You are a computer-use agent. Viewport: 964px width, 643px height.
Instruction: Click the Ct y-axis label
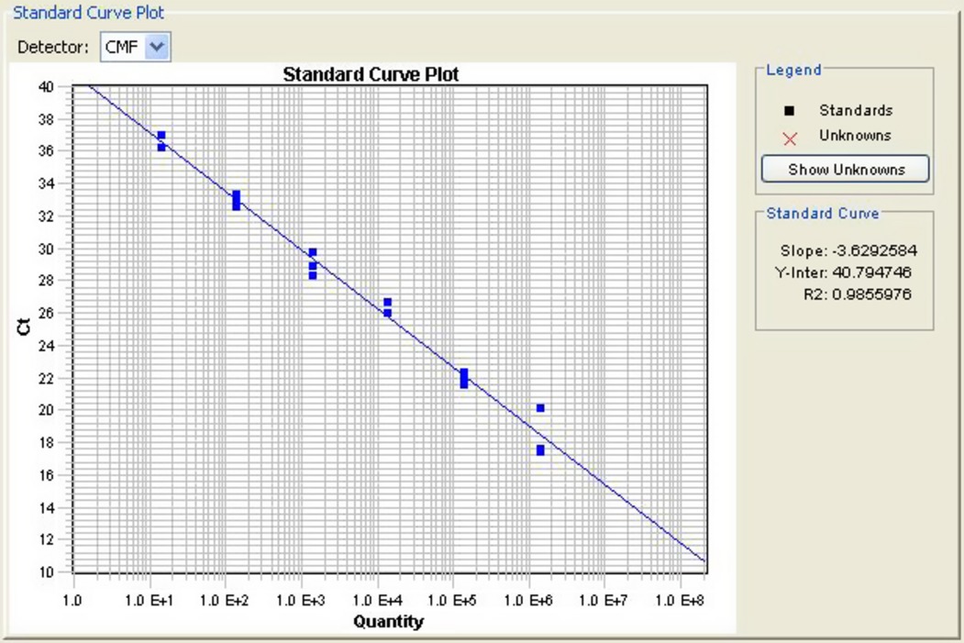(24, 327)
